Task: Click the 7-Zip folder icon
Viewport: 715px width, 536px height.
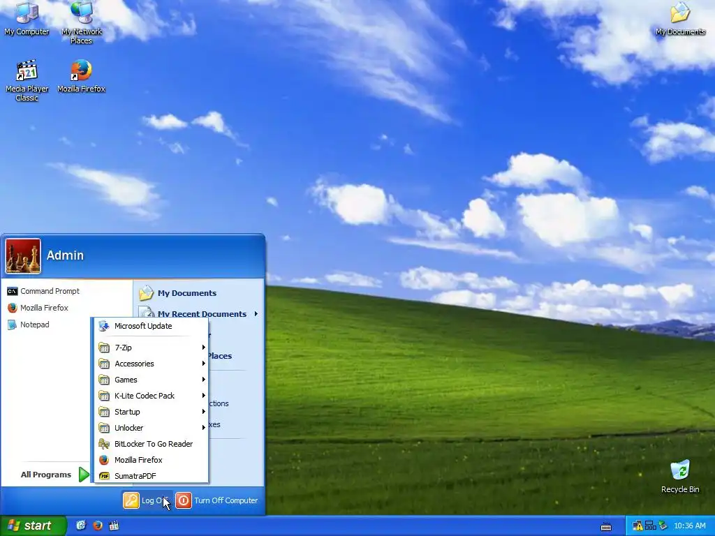Action: (104, 348)
